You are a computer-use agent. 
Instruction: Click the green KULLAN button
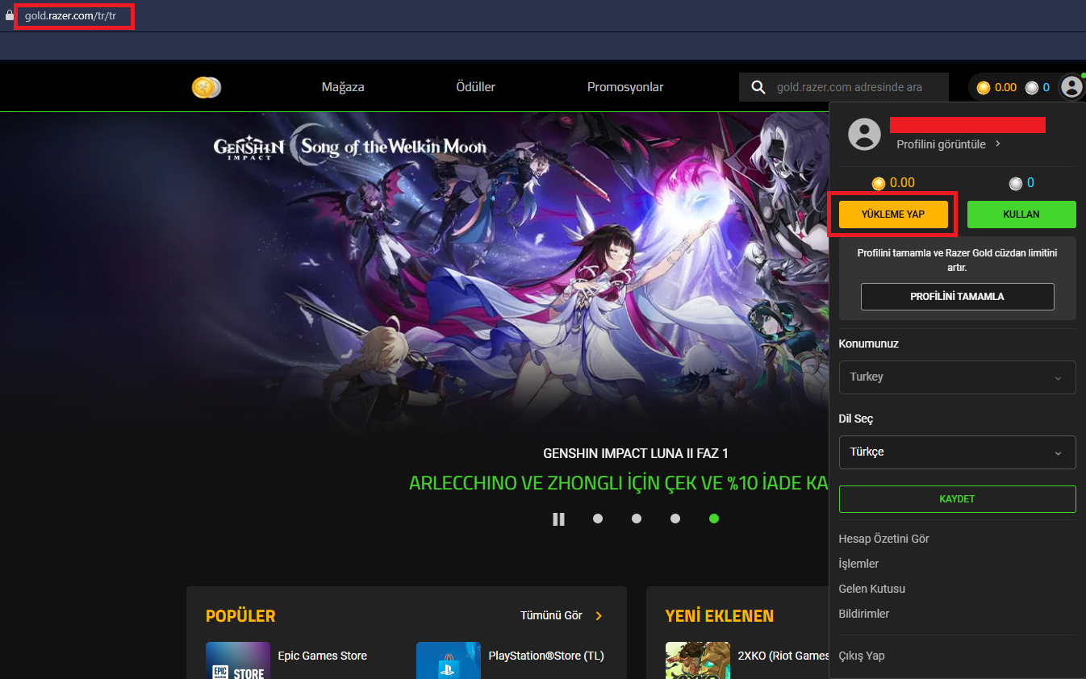click(x=1021, y=215)
